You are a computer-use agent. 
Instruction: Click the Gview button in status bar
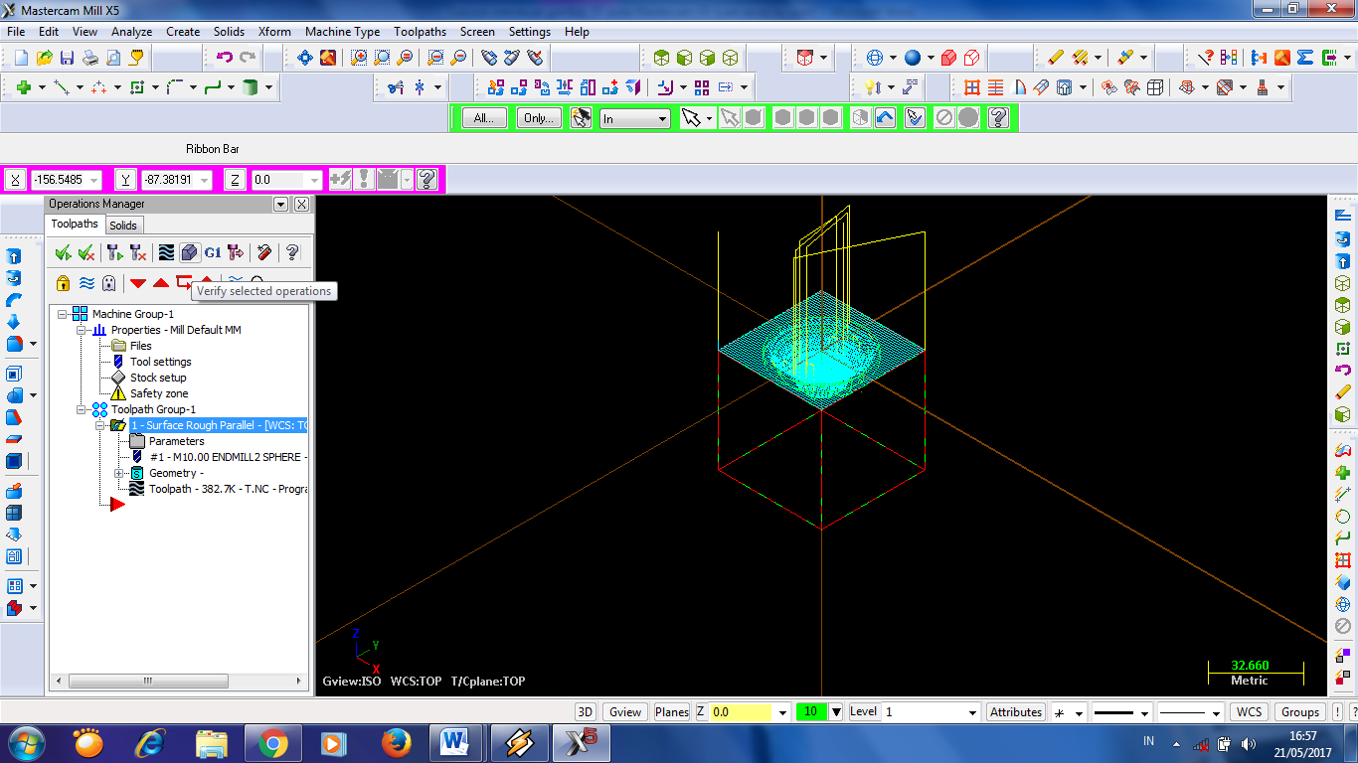coord(625,711)
